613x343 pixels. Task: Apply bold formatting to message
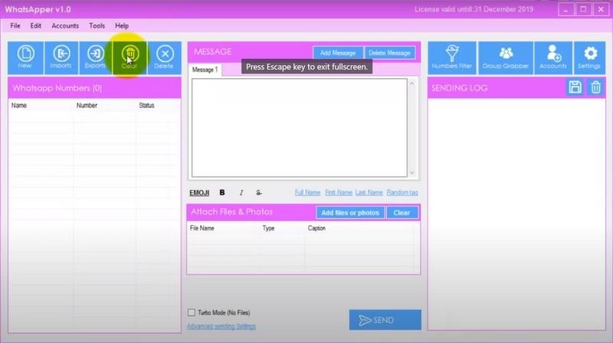click(x=222, y=193)
